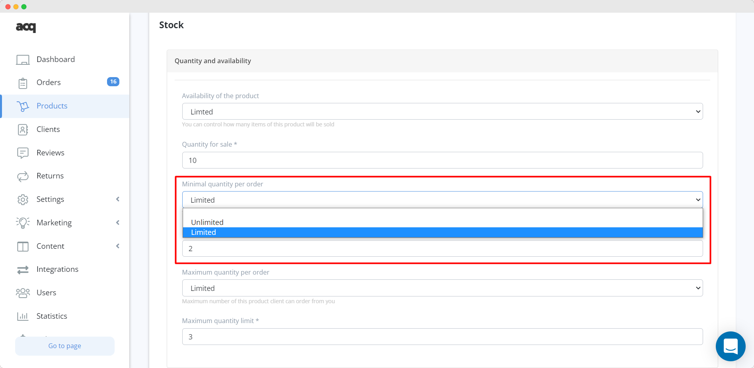Click the Clients contact icon
Image resolution: width=754 pixels, height=368 pixels.
coord(23,130)
